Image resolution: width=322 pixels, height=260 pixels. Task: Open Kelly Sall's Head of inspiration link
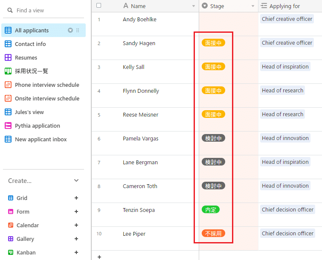click(285, 66)
